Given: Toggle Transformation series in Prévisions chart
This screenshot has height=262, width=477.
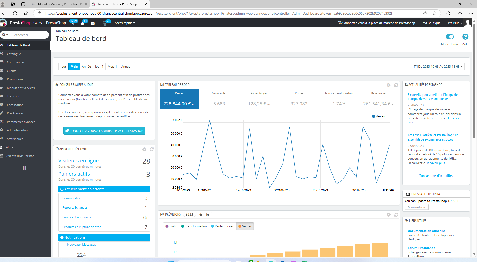Looking at the screenshot, I should pos(194,226).
